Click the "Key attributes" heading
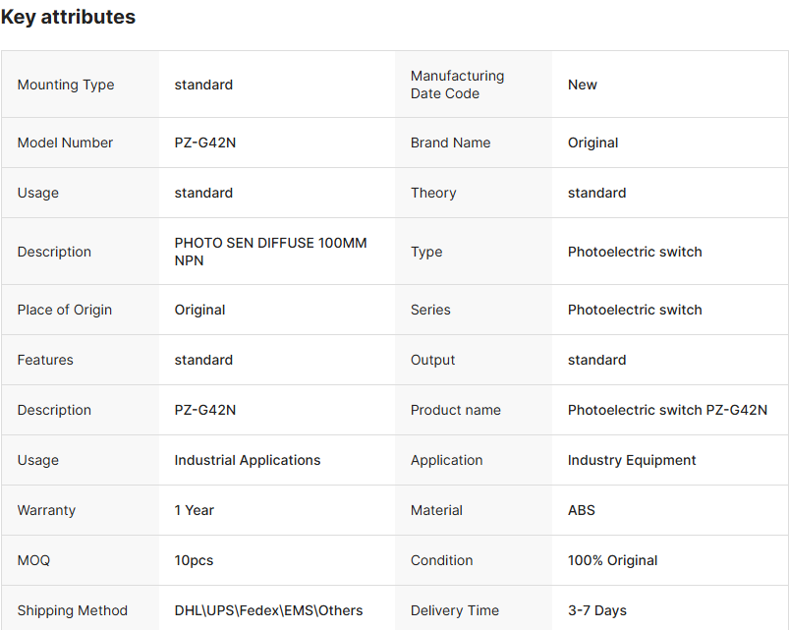 pos(68,18)
